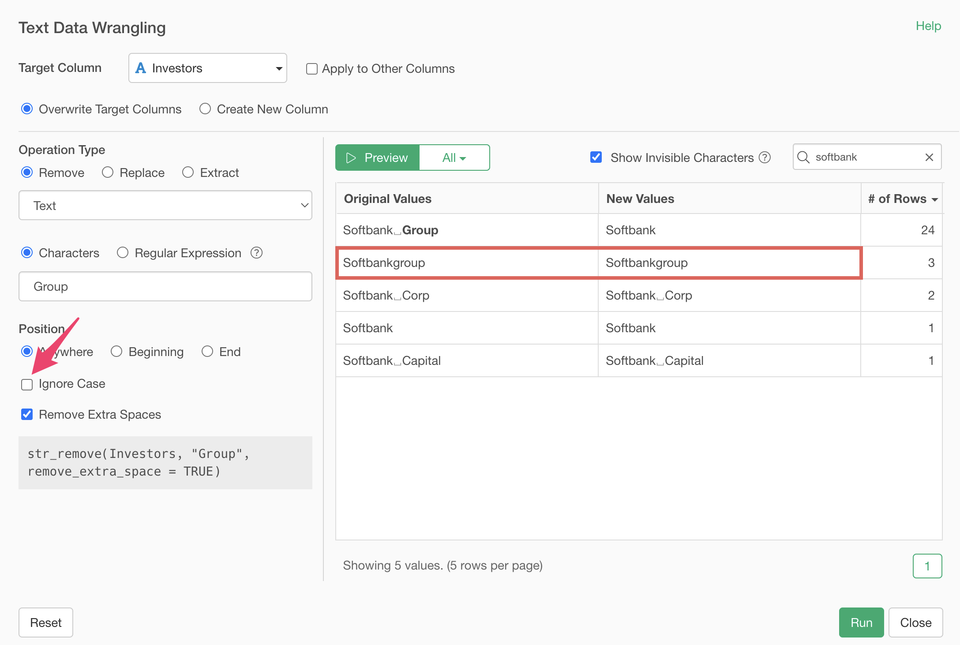Click the str_remove generated code box
The width and height of the screenshot is (960, 645).
[165, 463]
